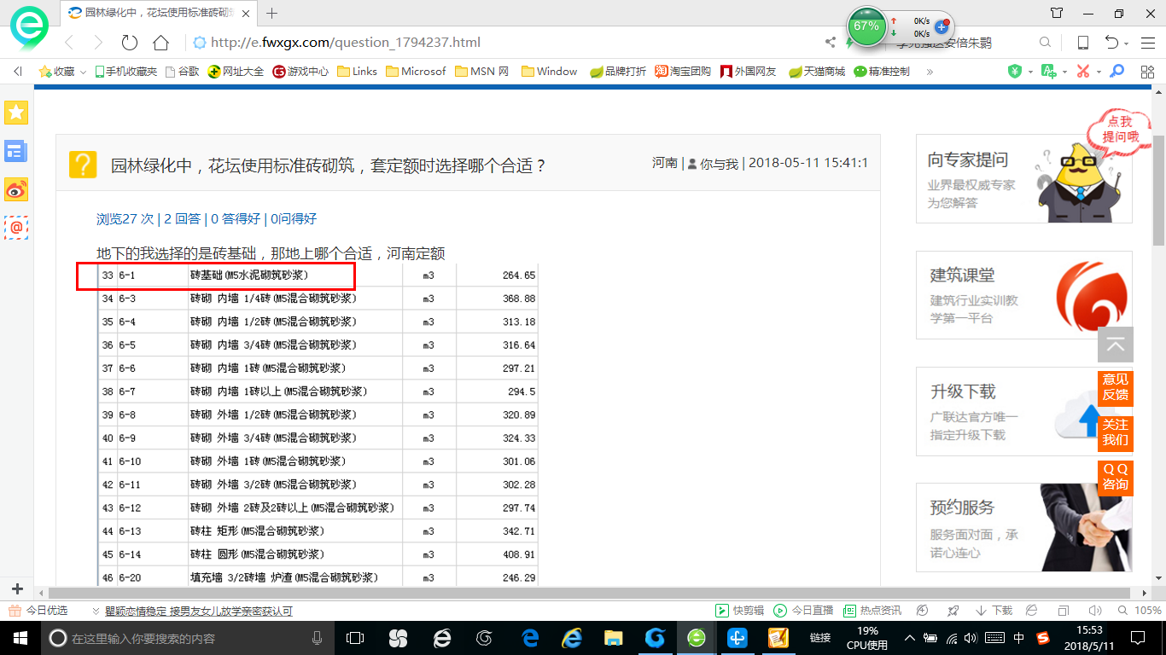Viewport: 1166px width, 655px height.
Task: Click the orange 意见反馈 button
Action: pos(1116,387)
